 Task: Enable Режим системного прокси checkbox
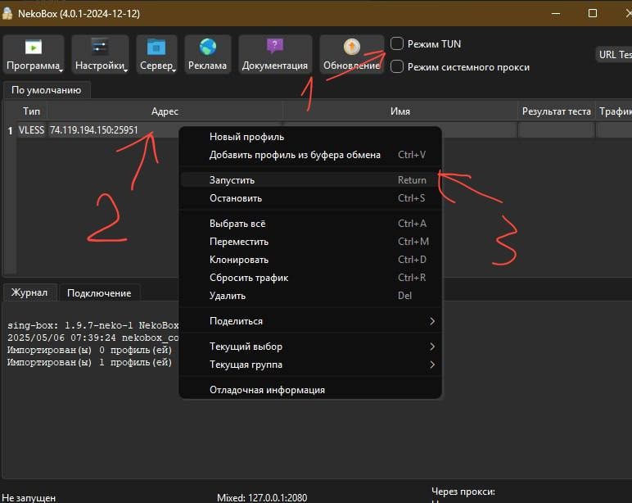(x=397, y=66)
